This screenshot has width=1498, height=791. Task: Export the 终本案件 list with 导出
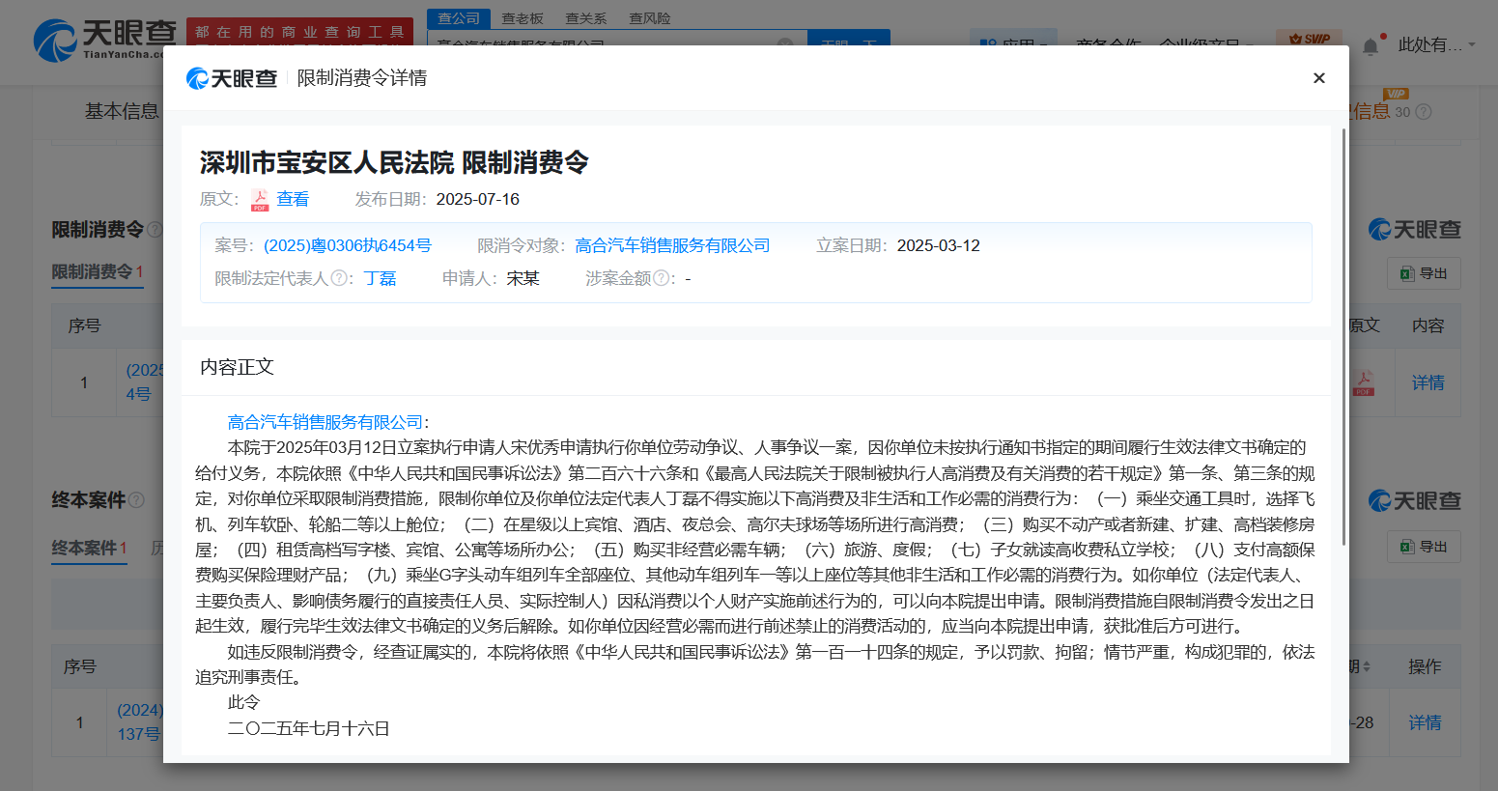coord(1424,547)
